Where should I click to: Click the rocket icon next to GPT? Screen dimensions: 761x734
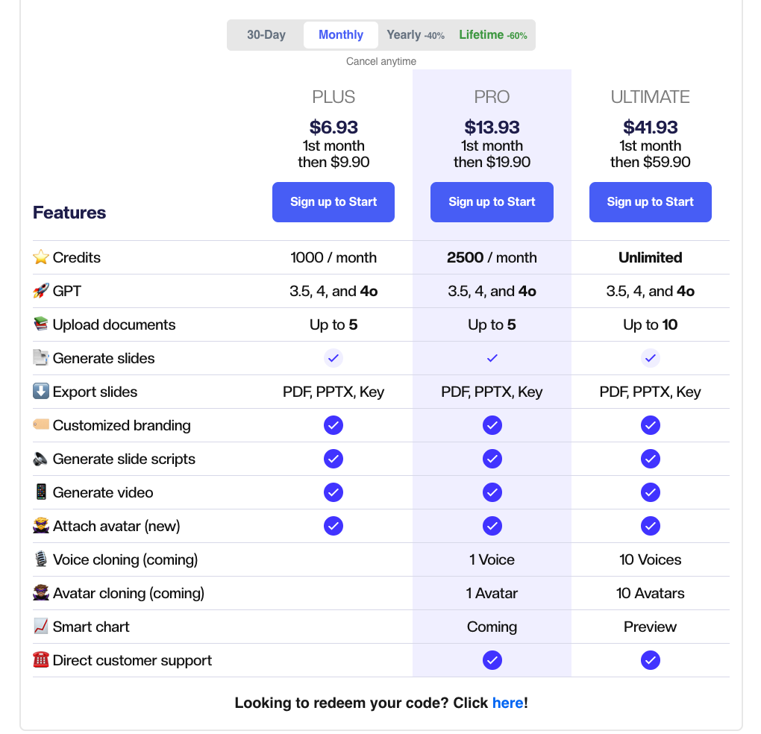(x=41, y=290)
